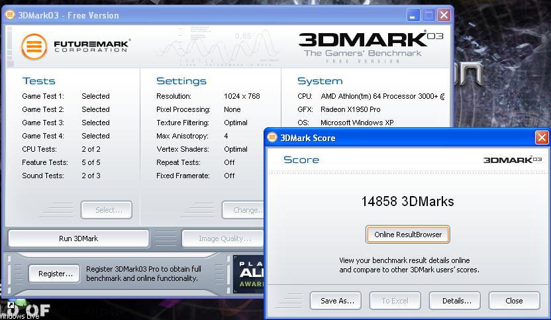This screenshot has height=320, width=551.
Task: Click the Select... tests button
Action: pyautogui.click(x=107, y=210)
